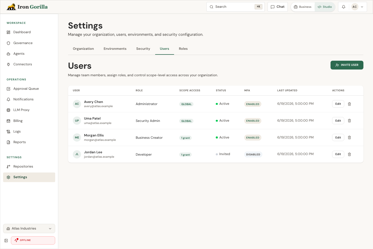Image resolution: width=373 pixels, height=249 pixels.
Task: Open the Atlas Industries organization dropdown
Action: coord(29,229)
